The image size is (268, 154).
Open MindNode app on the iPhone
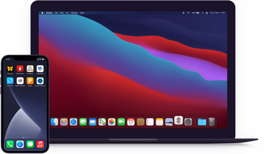[x=40, y=69]
